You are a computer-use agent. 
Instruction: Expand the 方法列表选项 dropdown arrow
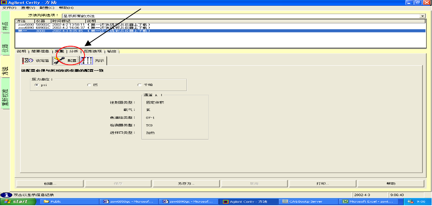click(423, 16)
